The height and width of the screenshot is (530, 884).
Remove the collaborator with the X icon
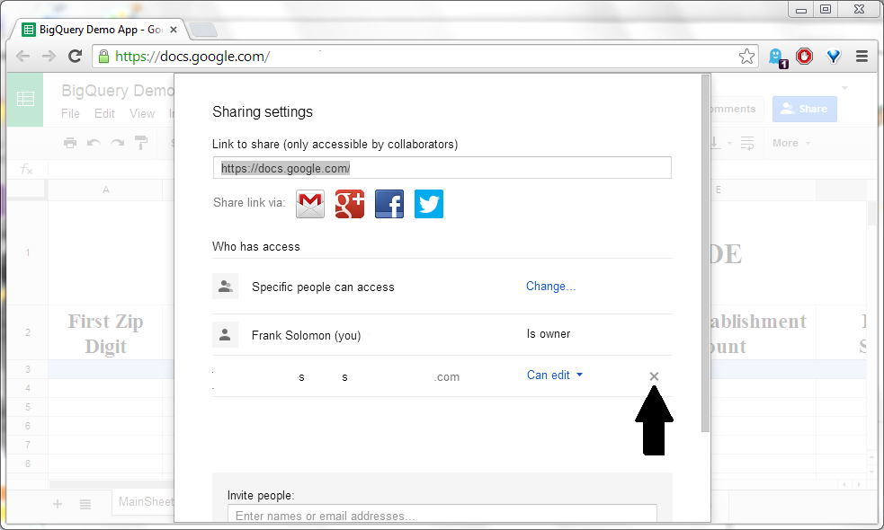click(654, 376)
